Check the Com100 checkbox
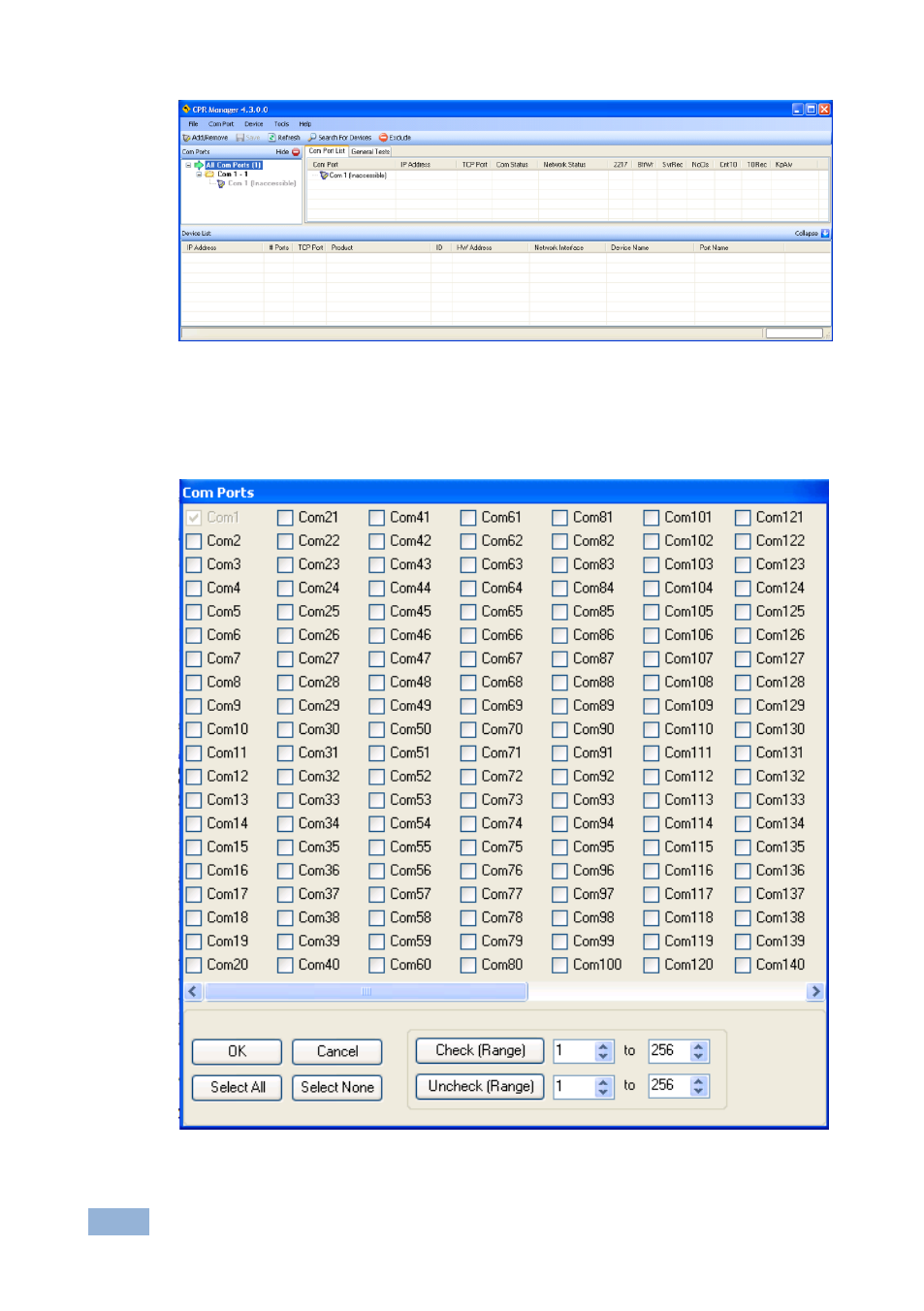The width and height of the screenshot is (924, 1311). [x=559, y=965]
